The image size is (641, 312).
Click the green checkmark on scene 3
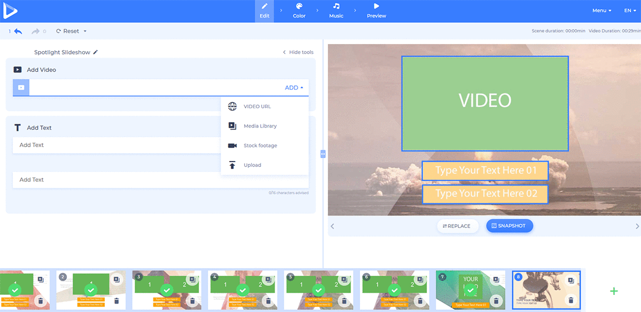[x=167, y=290]
